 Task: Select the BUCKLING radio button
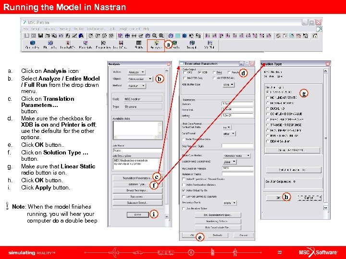pyautogui.click(x=268, y=108)
